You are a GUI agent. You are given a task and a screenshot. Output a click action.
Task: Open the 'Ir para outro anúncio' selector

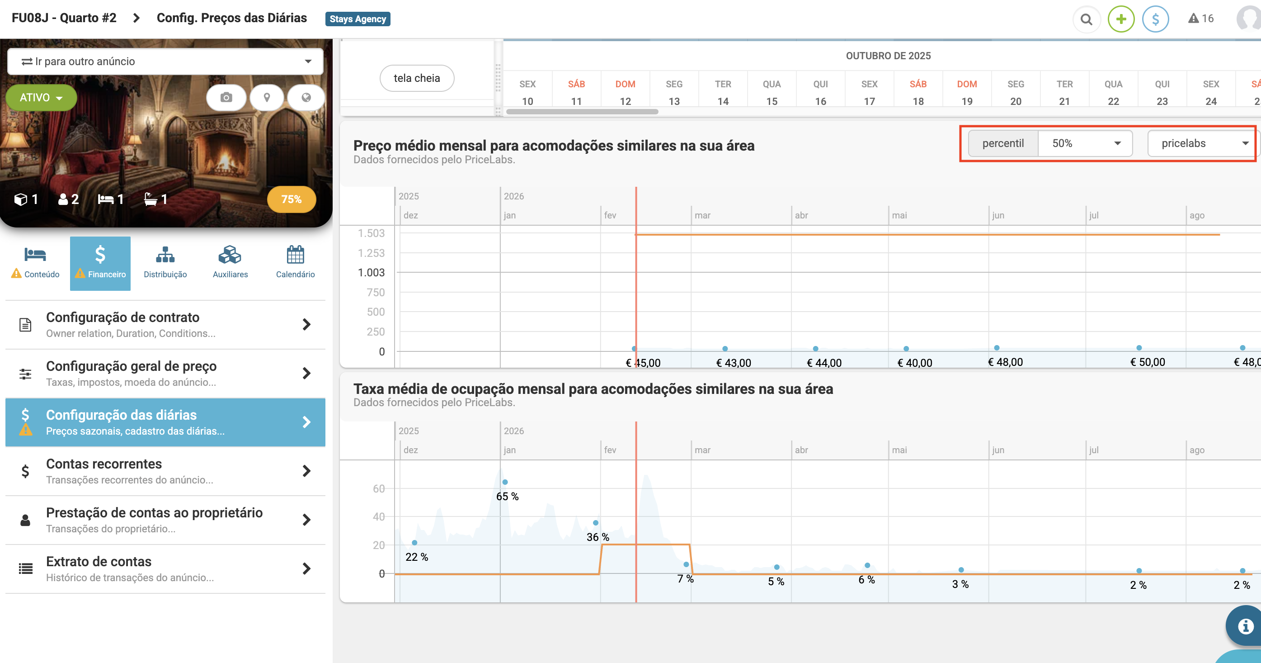165,61
